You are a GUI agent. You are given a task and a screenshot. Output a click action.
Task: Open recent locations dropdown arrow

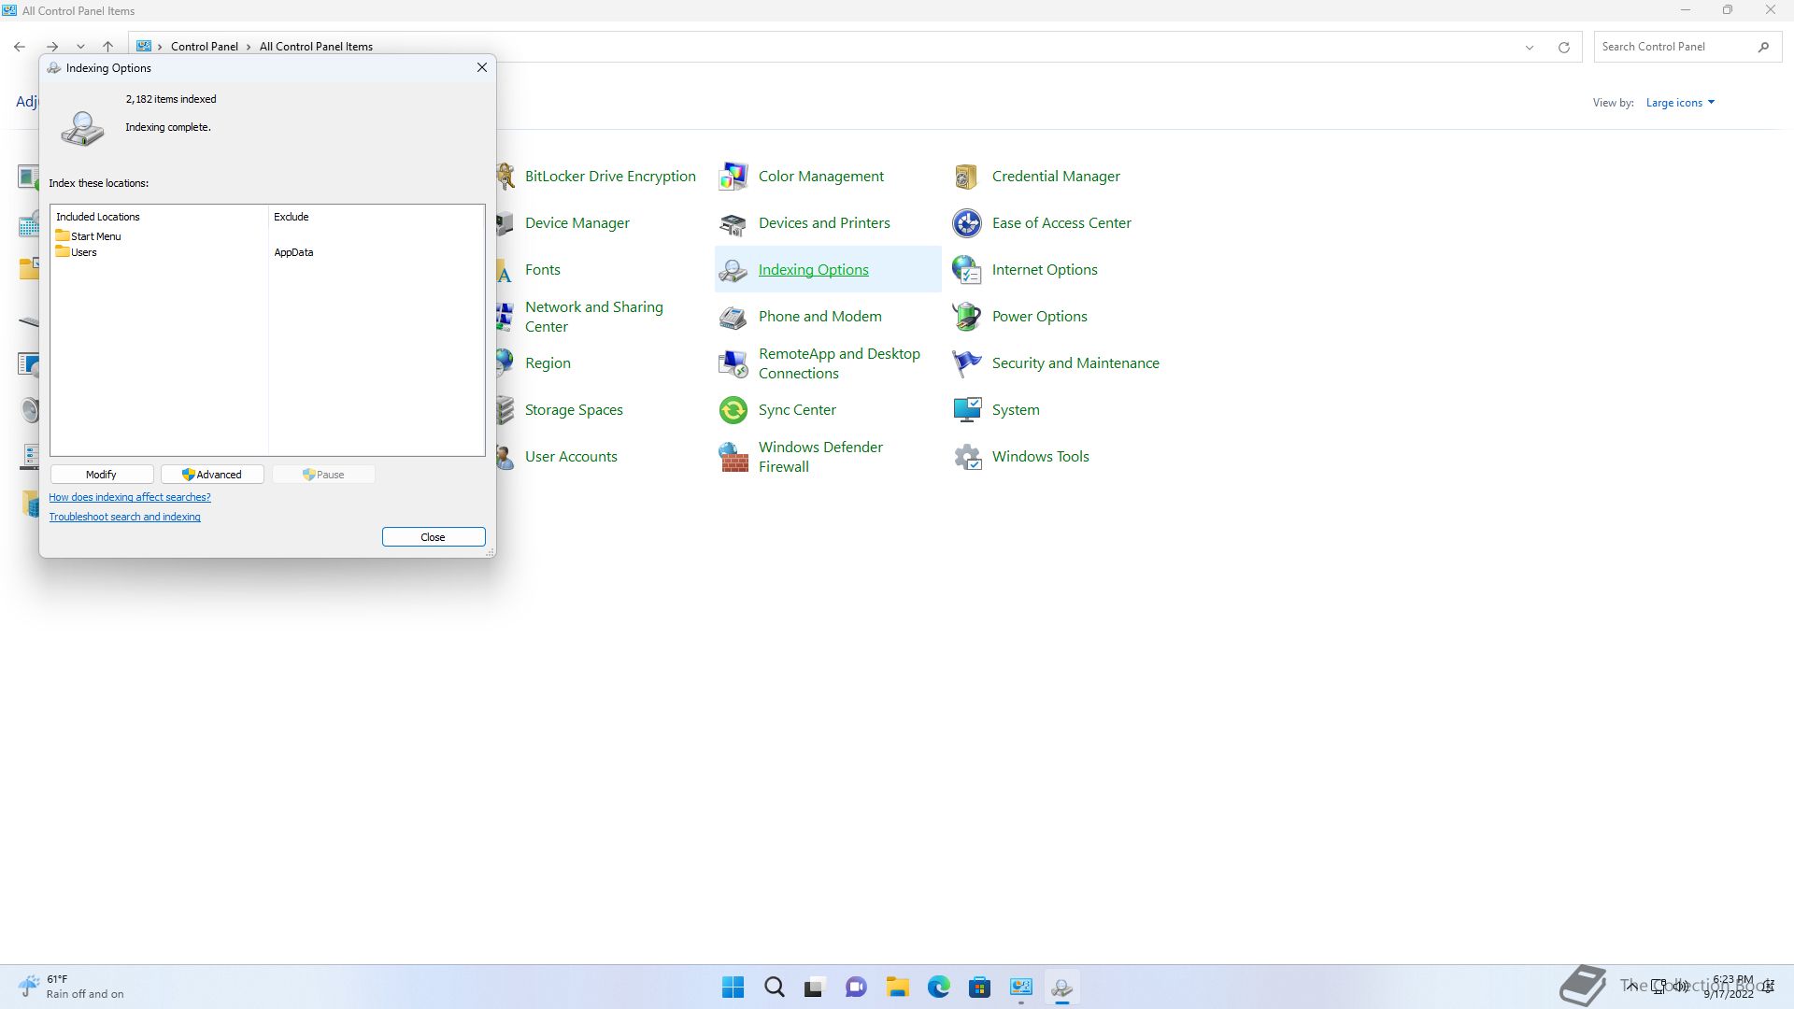click(80, 47)
